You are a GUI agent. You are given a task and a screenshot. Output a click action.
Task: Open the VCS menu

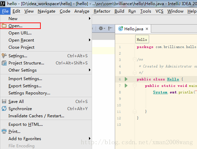pos(159,11)
